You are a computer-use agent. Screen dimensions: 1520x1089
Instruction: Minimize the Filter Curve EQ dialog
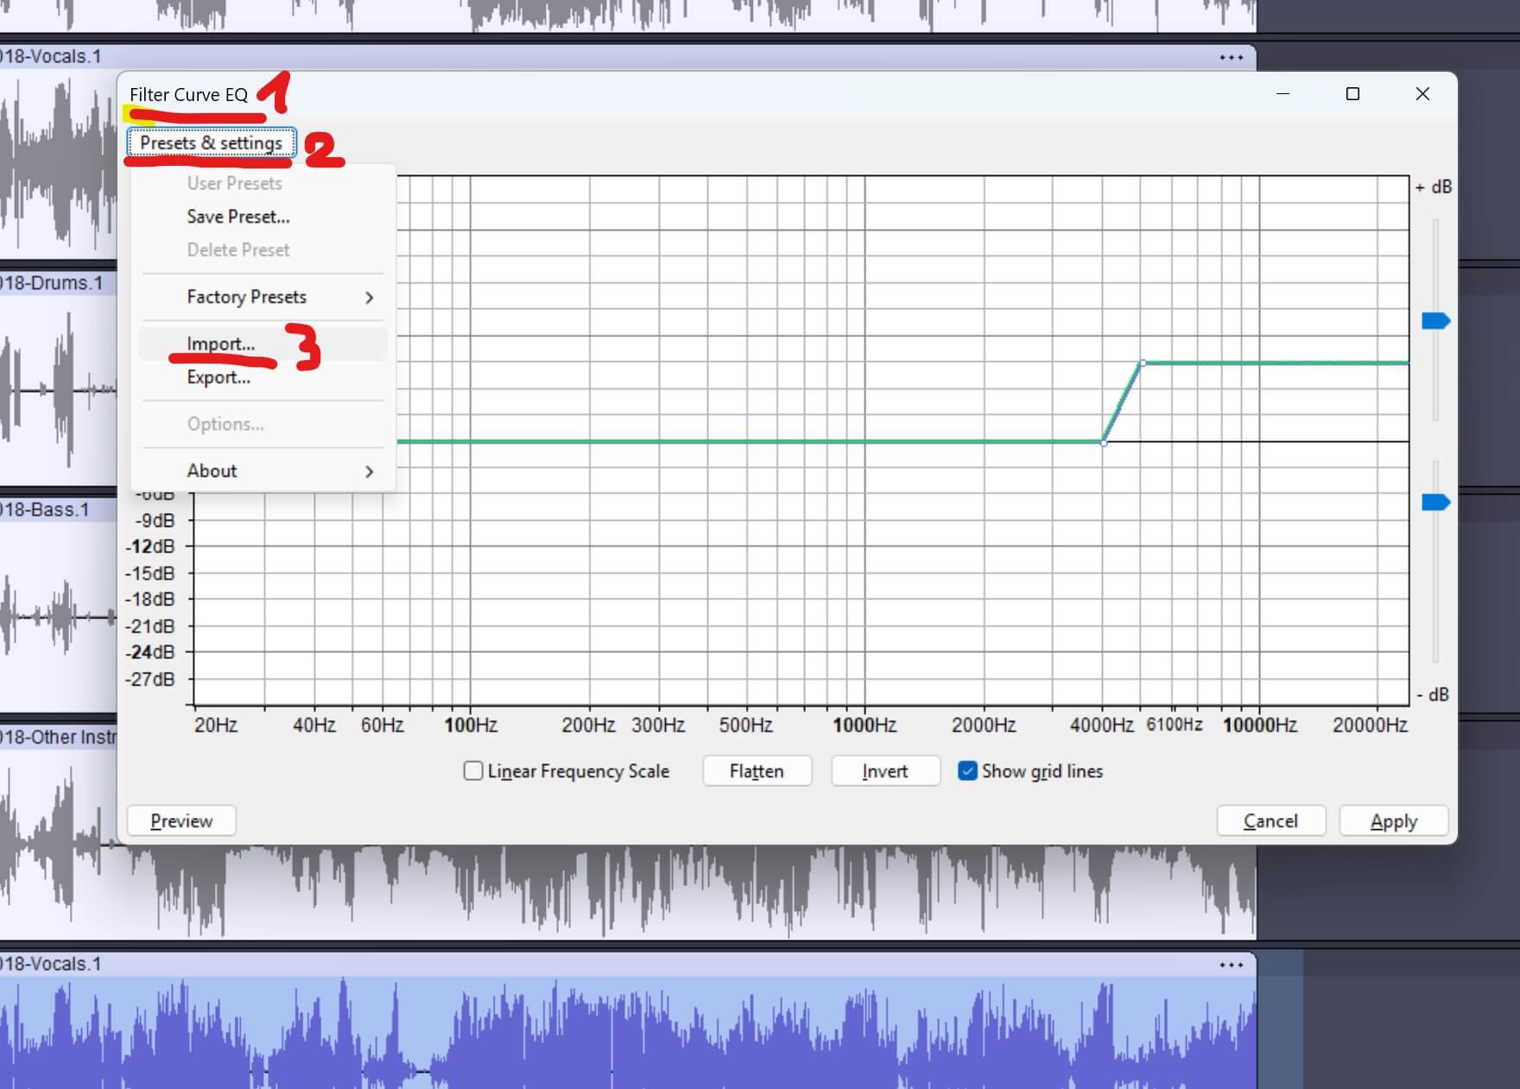(x=1282, y=94)
